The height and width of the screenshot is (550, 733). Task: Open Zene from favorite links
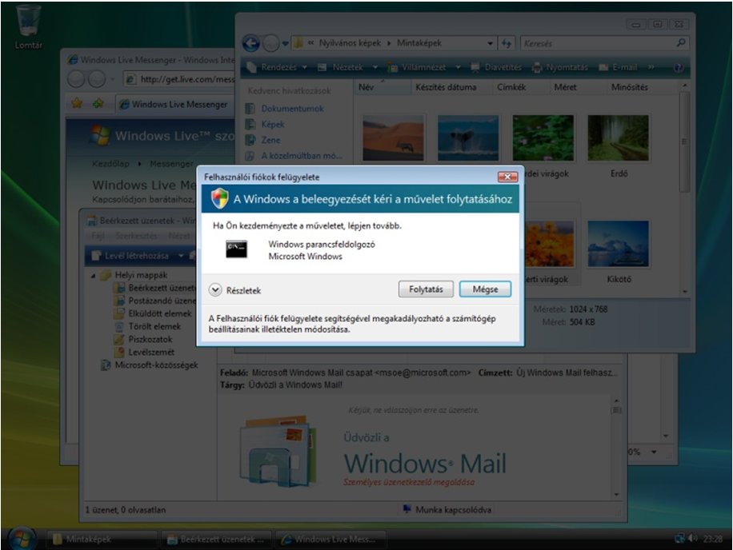click(x=263, y=140)
